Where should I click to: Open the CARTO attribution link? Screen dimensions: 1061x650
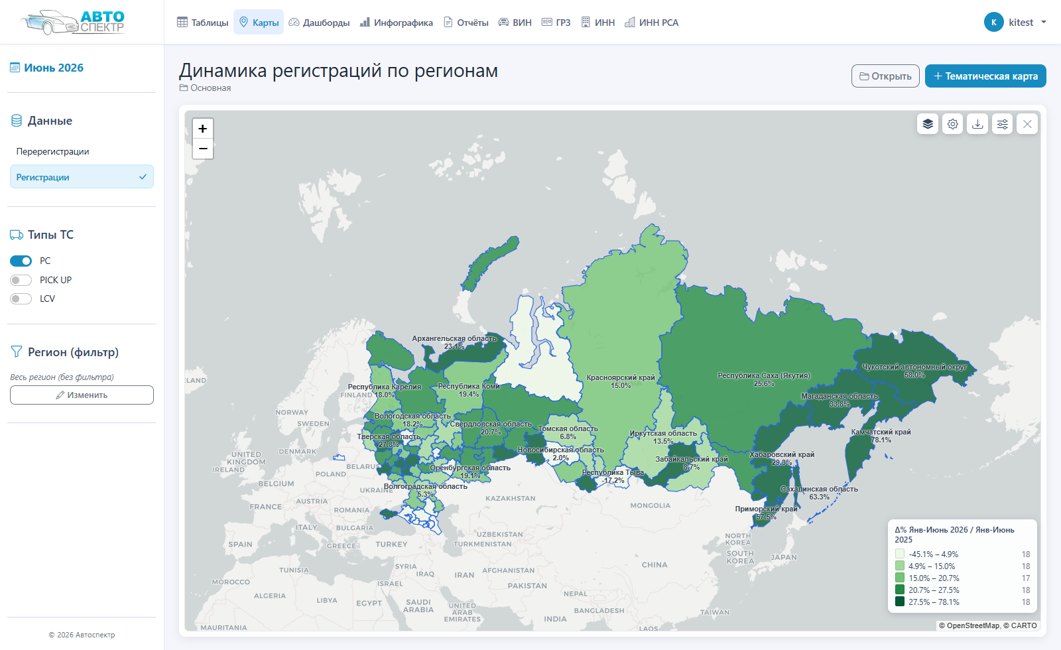click(1024, 625)
